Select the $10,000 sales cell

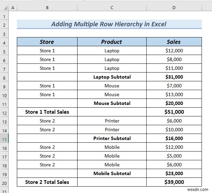click(x=174, y=130)
